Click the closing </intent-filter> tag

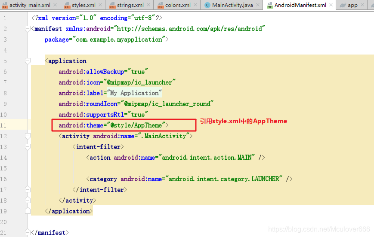(x=100, y=190)
